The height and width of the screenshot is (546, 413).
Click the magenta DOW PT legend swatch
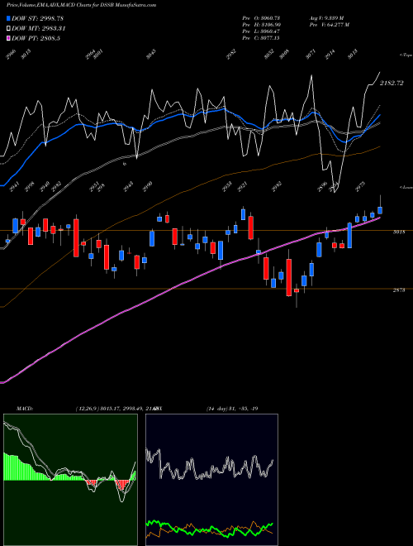click(8, 38)
